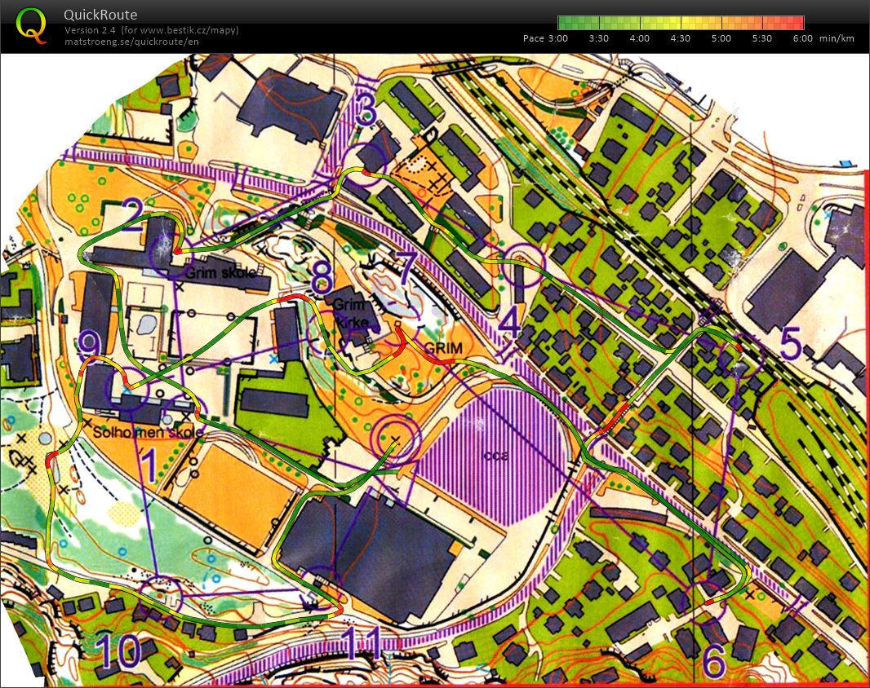The height and width of the screenshot is (688, 870).
Task: Click the control circle above number 4
Action: [522, 265]
